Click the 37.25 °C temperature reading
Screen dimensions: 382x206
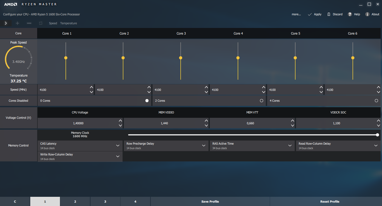click(19, 81)
